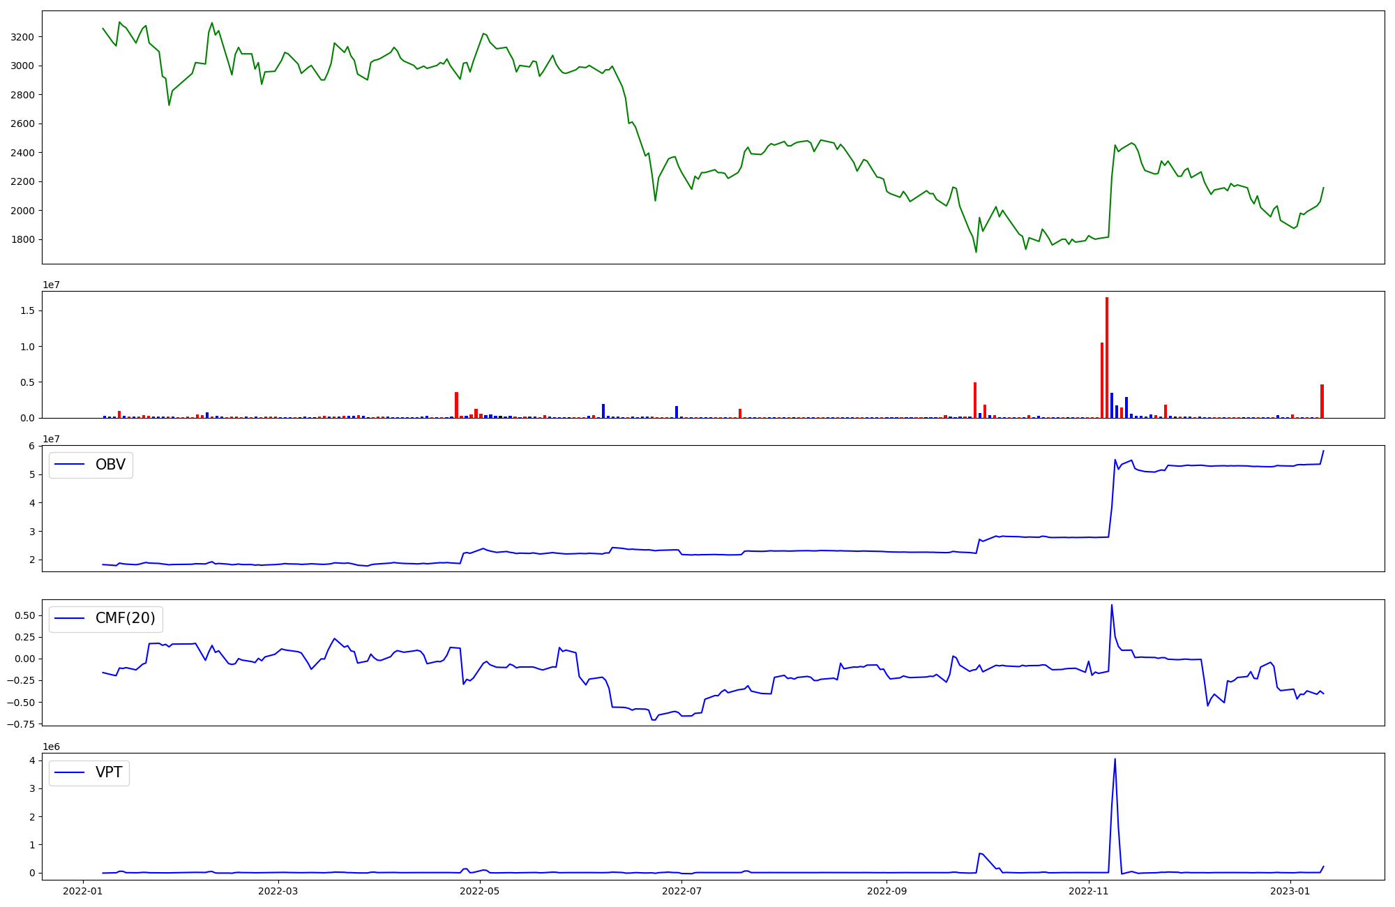Image resolution: width=1395 pixels, height=907 pixels.
Task: Click the peak of the VPT spike
Action: click(x=1115, y=759)
